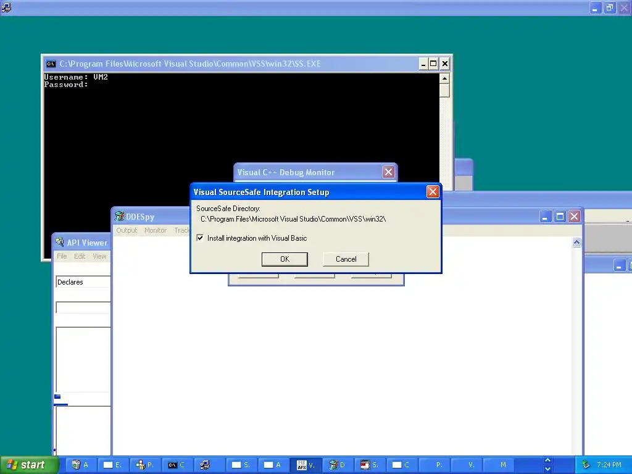Restore the outermost window at top right
632x474 pixels.
(x=610, y=7)
